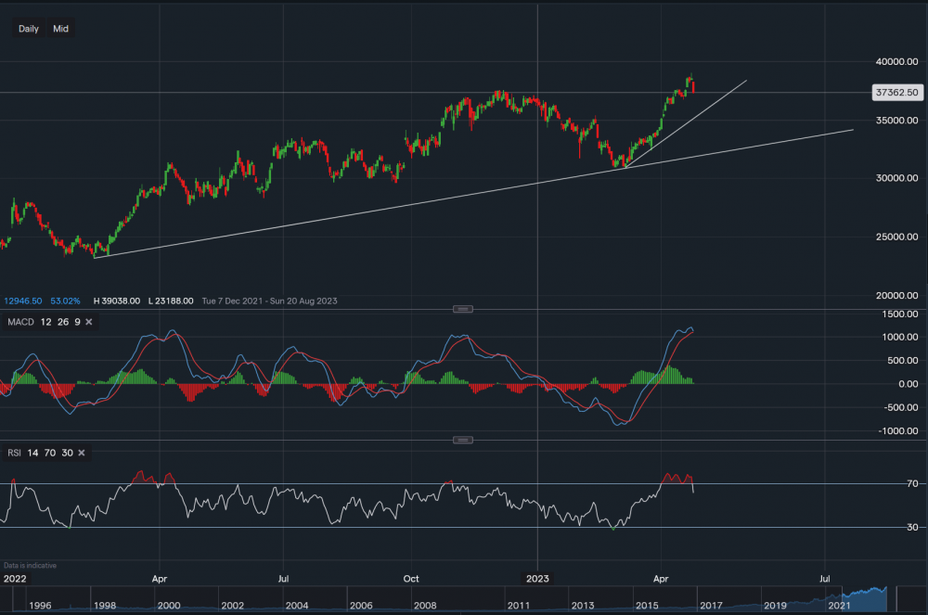Open the Mid price type dropdown

tap(60, 29)
